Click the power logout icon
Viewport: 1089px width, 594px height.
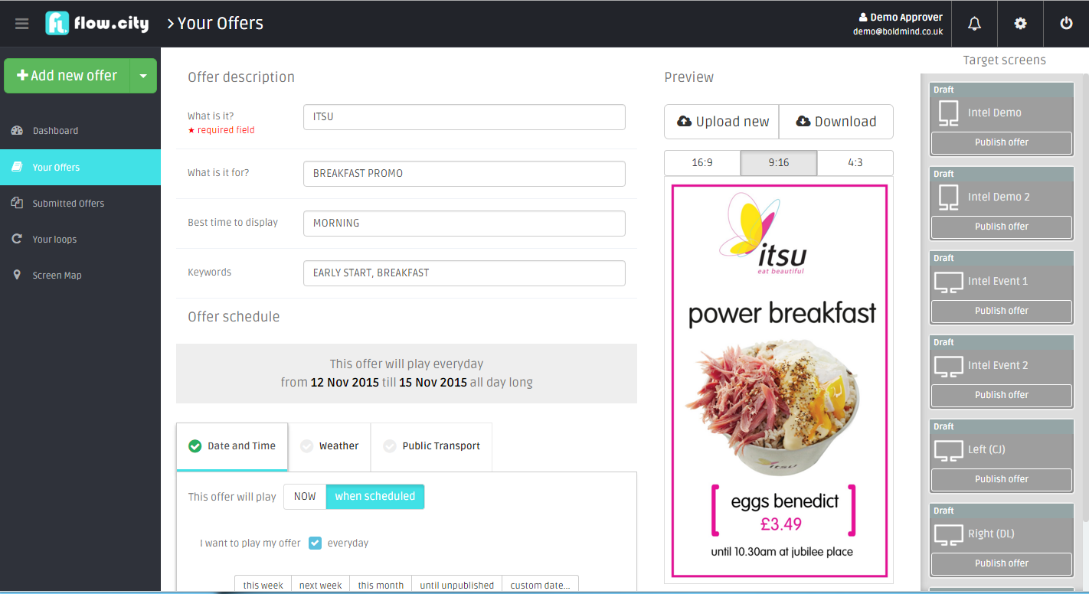(1066, 24)
